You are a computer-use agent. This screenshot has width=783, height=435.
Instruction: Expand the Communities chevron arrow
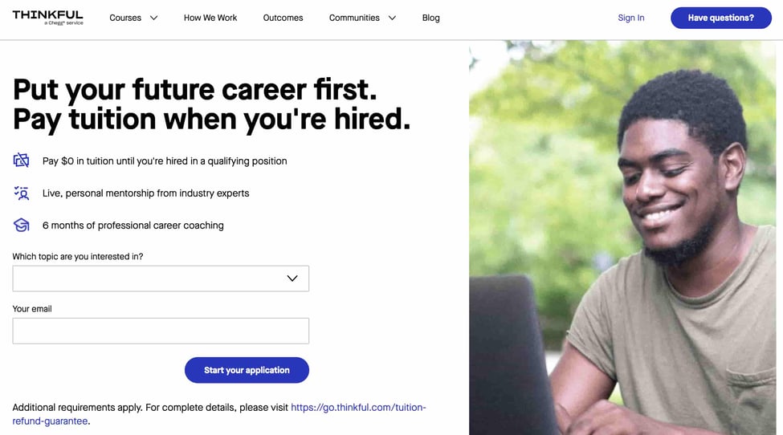(392, 18)
